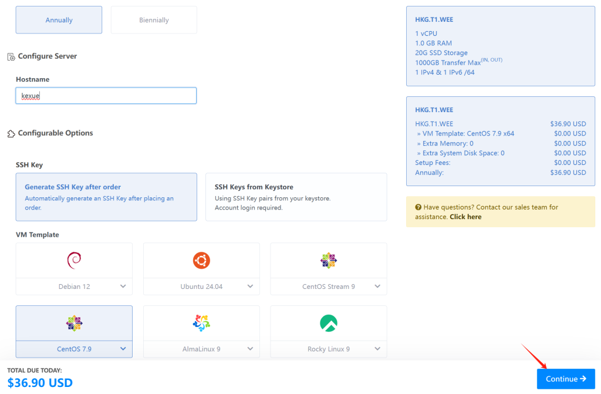
Task: Click the AlmaLinux logo icon
Action: point(201,322)
